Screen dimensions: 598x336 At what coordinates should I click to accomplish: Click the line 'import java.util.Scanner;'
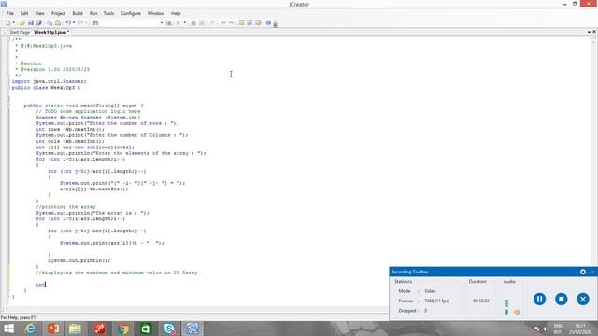(x=50, y=81)
